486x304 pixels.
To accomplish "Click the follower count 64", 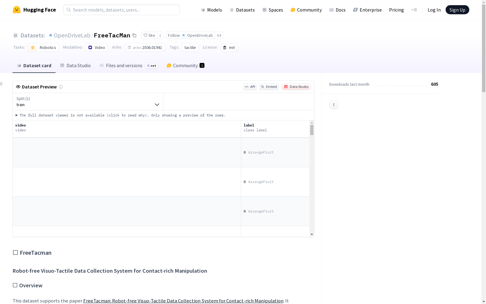I will pos(219,35).
